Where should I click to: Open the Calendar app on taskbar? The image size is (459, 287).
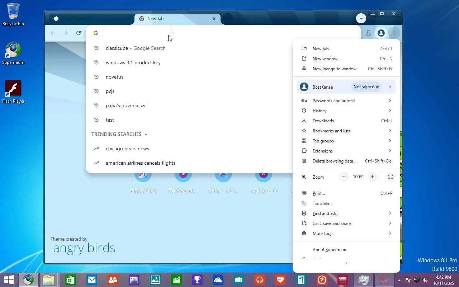pos(134,280)
